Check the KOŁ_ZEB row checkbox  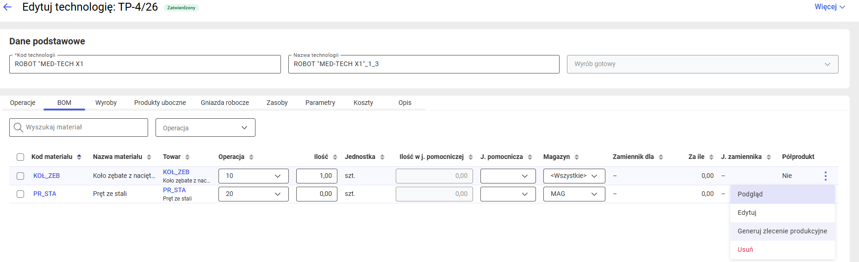tap(20, 176)
